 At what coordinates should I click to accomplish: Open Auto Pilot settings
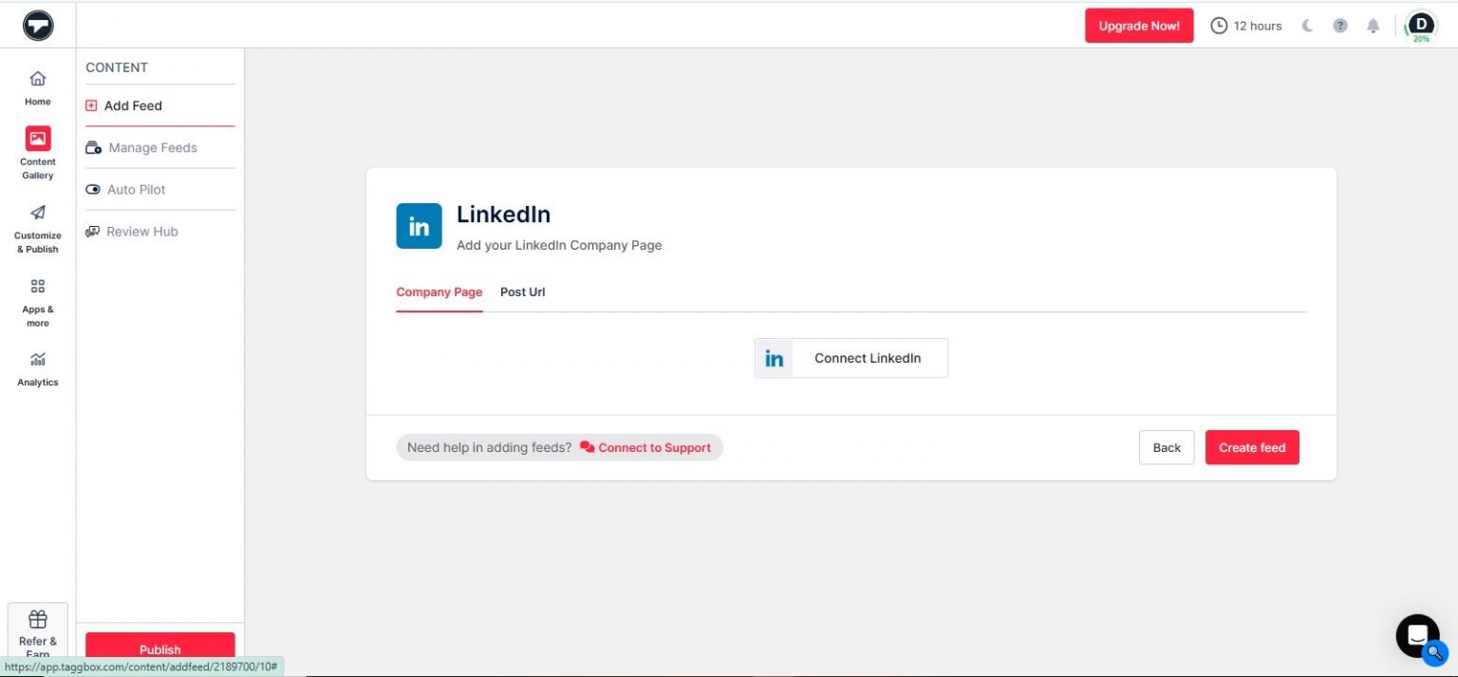(137, 189)
